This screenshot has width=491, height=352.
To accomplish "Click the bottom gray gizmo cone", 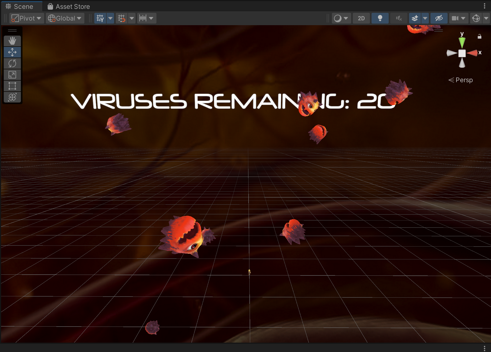I will coord(462,63).
